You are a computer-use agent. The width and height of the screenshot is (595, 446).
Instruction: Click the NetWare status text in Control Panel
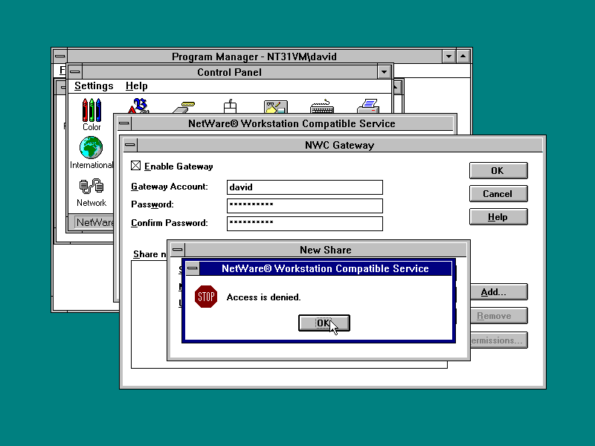[x=95, y=222]
